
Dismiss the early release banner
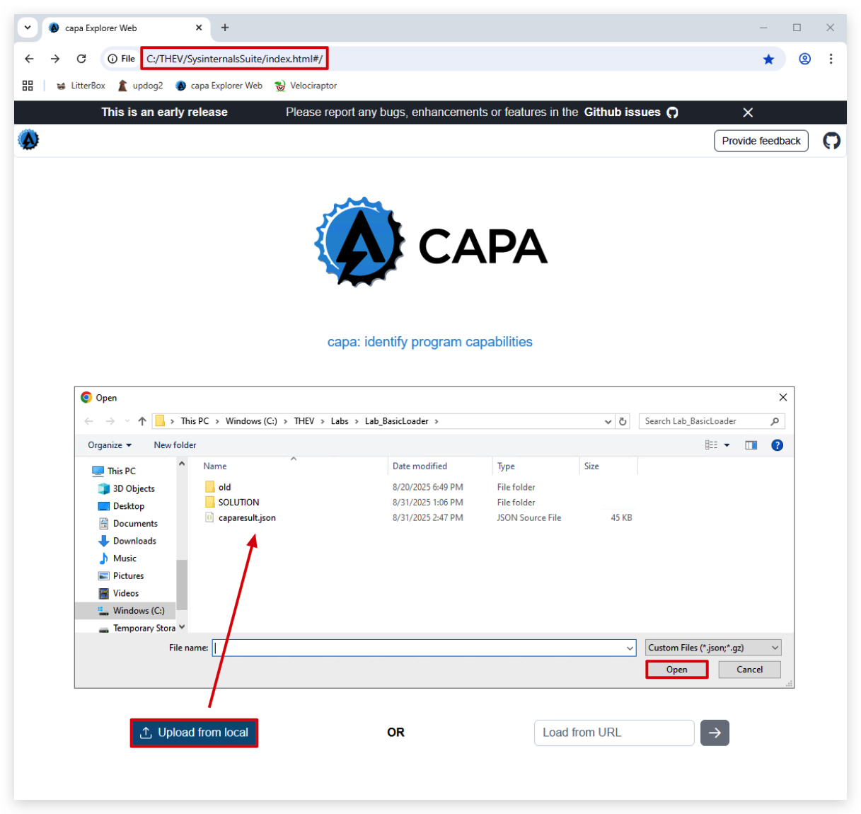[x=748, y=113]
